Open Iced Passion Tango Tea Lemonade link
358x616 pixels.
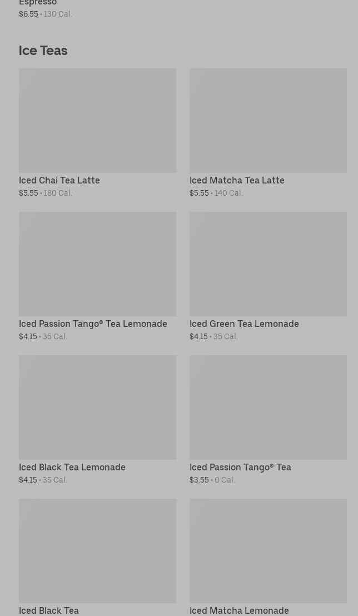(93, 324)
